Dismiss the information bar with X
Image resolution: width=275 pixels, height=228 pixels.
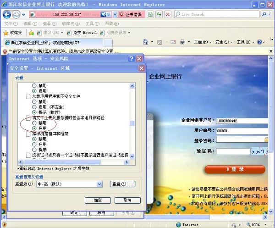(x=271, y=51)
